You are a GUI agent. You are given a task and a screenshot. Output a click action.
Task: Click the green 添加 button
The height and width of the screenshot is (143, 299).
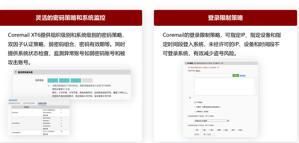[236, 76]
